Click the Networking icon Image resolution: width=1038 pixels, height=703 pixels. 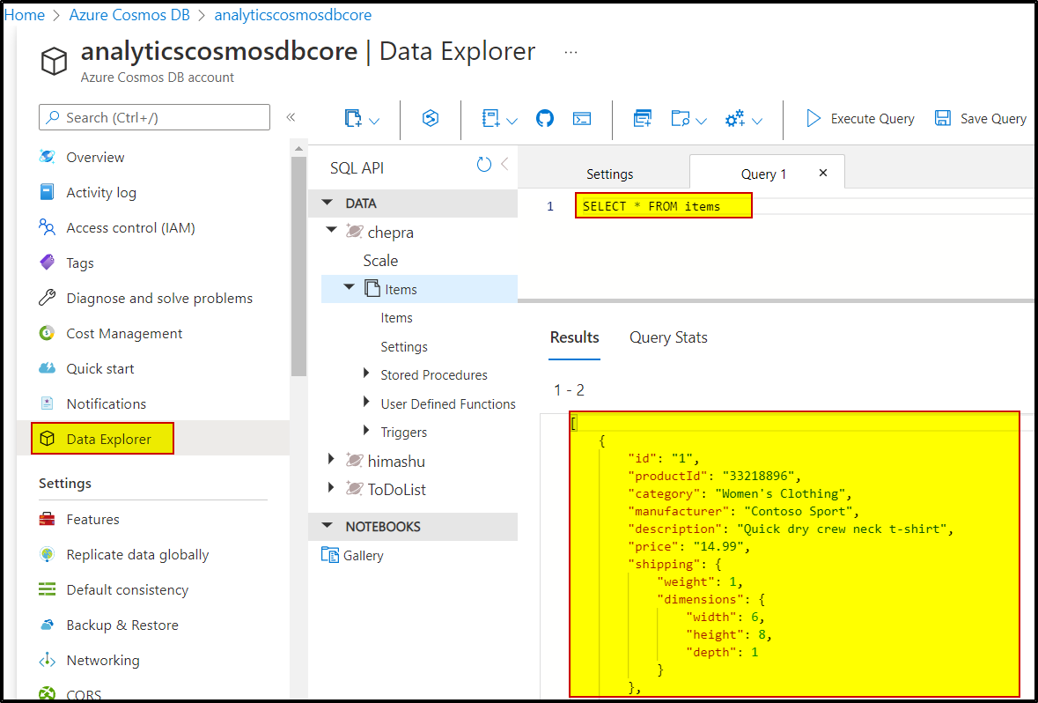pos(47,661)
